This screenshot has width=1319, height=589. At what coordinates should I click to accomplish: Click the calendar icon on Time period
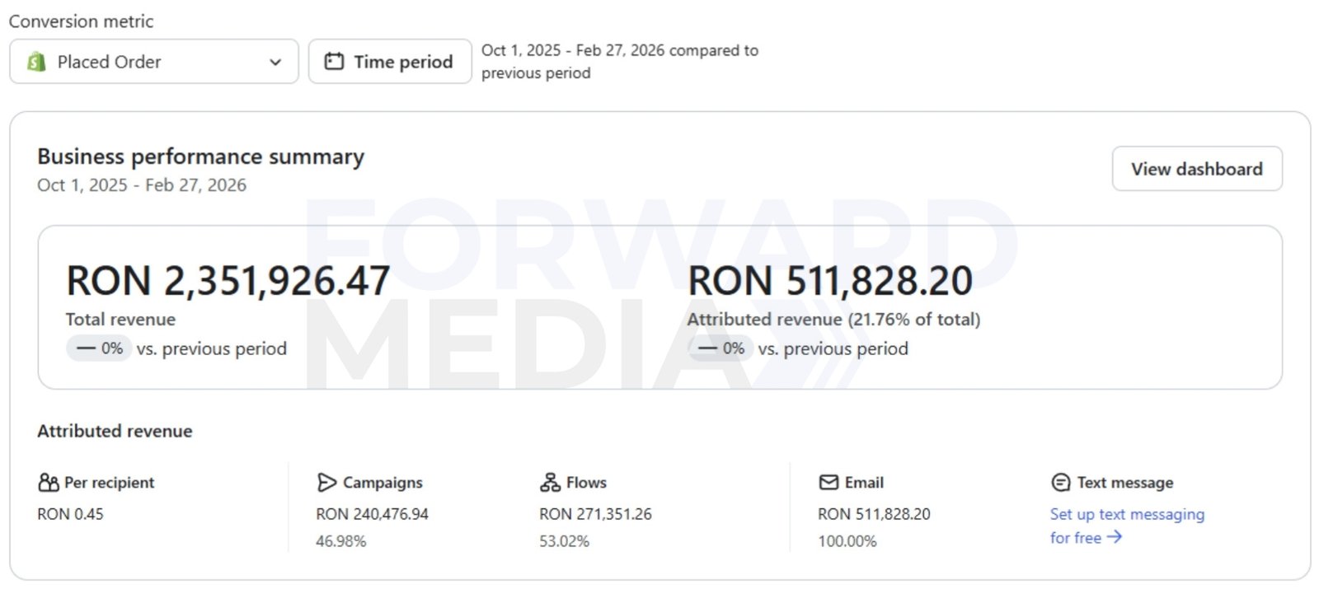coord(334,62)
